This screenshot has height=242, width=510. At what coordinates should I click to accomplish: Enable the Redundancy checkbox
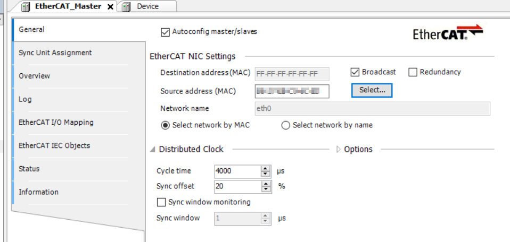pyautogui.click(x=413, y=72)
